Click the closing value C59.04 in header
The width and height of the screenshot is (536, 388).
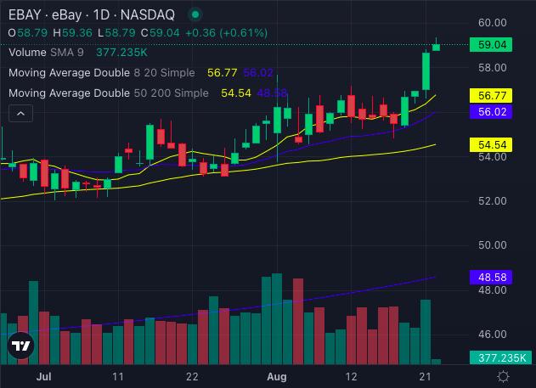[160, 33]
